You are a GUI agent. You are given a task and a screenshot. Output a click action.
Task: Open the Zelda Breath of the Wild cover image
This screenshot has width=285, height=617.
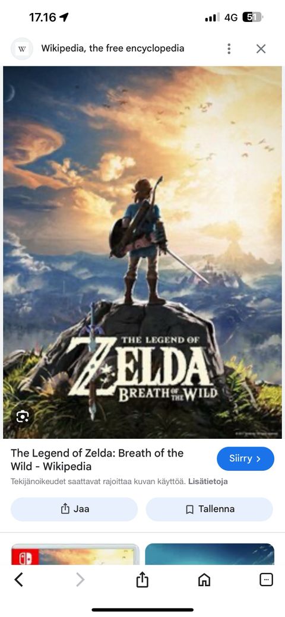coord(142,252)
